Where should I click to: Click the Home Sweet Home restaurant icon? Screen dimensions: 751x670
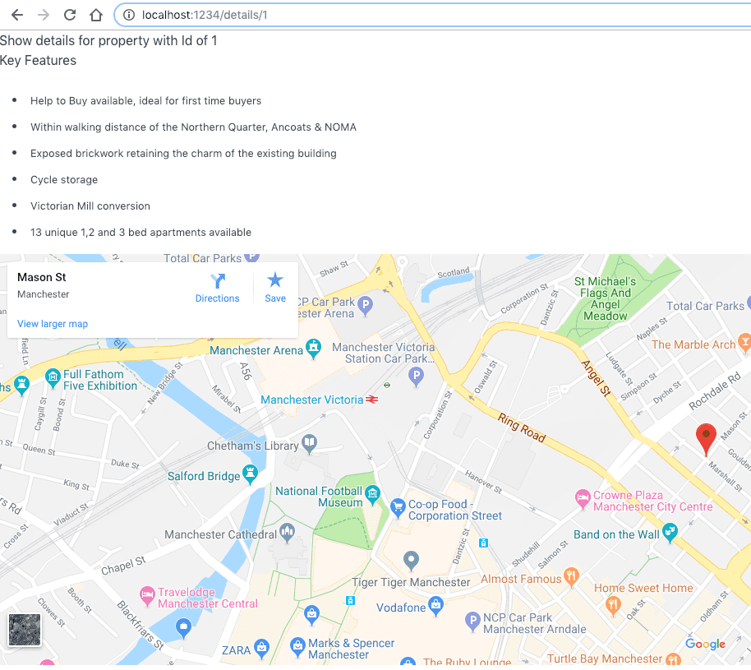613,605
